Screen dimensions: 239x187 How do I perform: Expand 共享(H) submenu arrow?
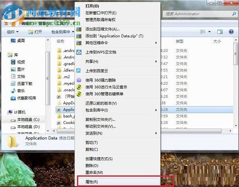pos(156,62)
